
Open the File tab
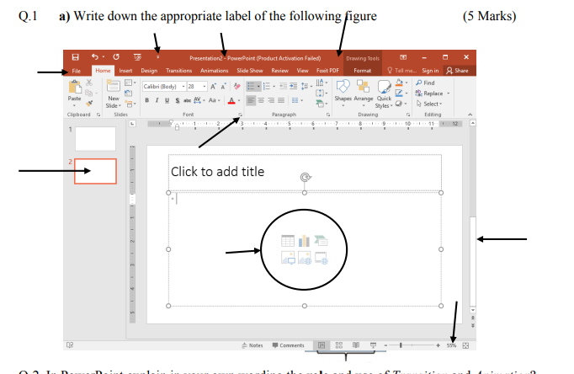(x=76, y=71)
